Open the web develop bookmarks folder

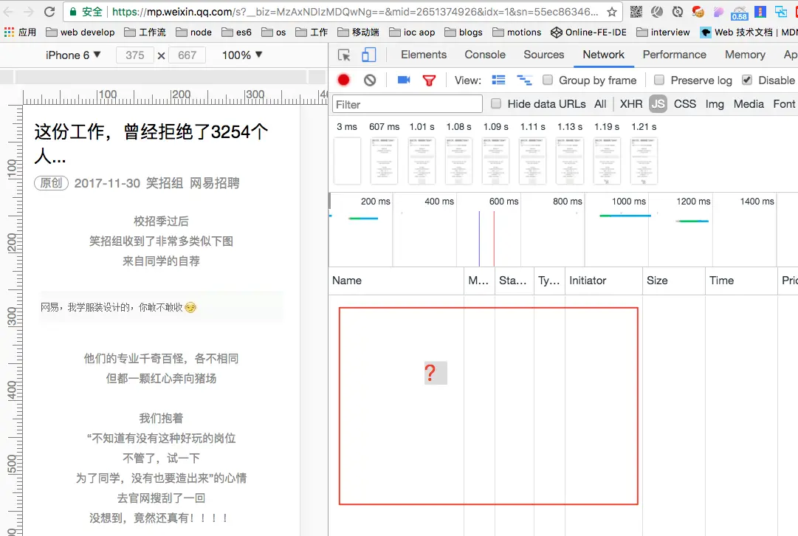pos(80,32)
